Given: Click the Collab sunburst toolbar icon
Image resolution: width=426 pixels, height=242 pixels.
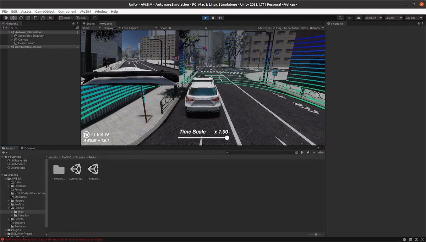Looking at the screenshot, I should click(x=350, y=18).
